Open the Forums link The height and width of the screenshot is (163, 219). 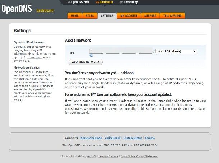pos(150,138)
